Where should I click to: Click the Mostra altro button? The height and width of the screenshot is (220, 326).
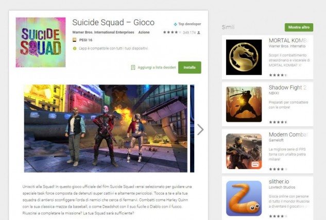299,27
